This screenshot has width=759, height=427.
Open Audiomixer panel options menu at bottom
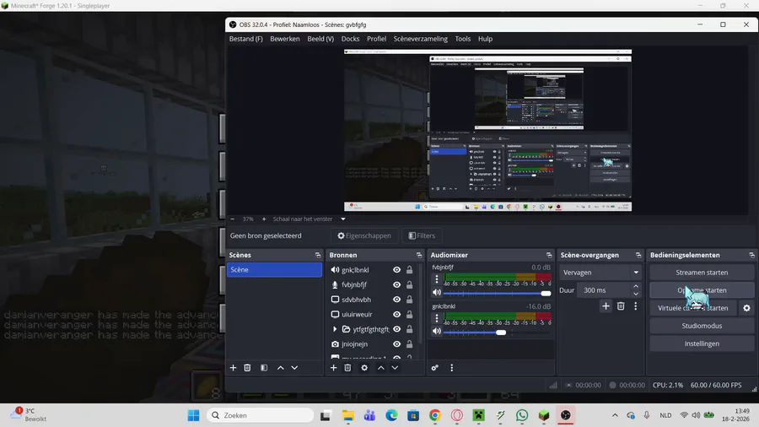pyautogui.click(x=452, y=368)
